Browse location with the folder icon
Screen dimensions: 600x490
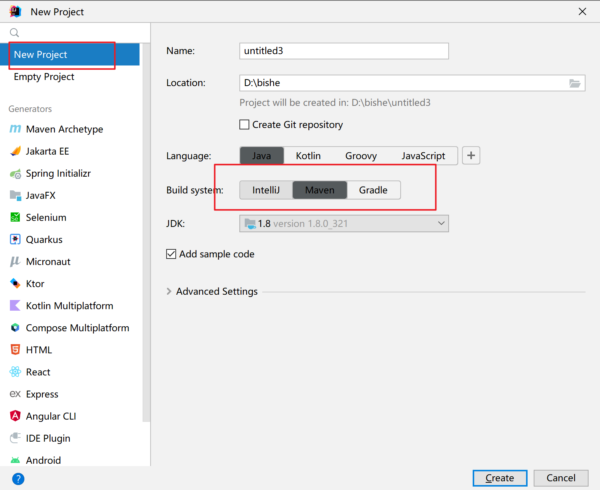pos(574,83)
